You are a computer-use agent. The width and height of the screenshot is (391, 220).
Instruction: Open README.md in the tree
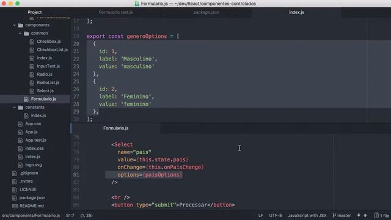pos(32,206)
